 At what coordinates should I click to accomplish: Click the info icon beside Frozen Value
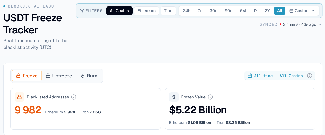point(210,97)
